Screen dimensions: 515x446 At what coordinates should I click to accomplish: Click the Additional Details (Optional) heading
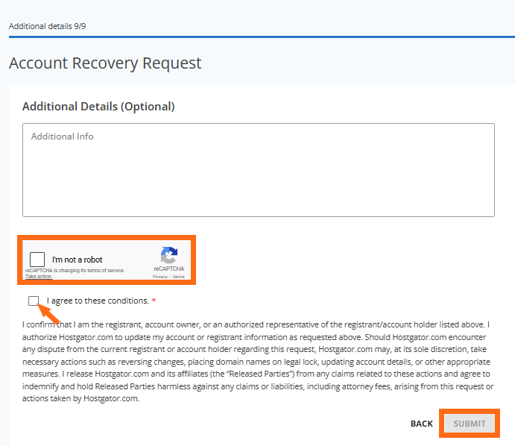tap(98, 107)
